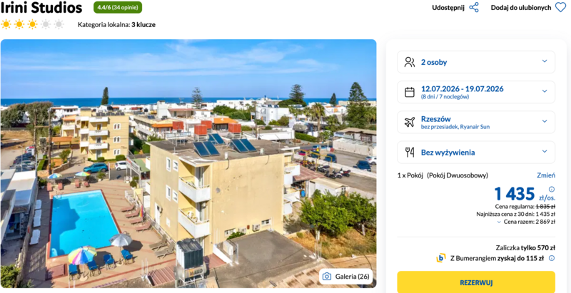Click the Zmień room link
The height and width of the screenshot is (293, 571).
click(545, 175)
